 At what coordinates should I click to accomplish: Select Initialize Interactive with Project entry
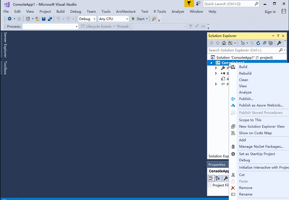(x=259, y=168)
